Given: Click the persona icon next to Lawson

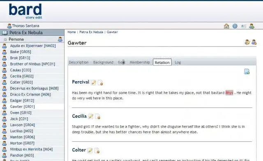Looking at the screenshot, I should click(5, 125).
